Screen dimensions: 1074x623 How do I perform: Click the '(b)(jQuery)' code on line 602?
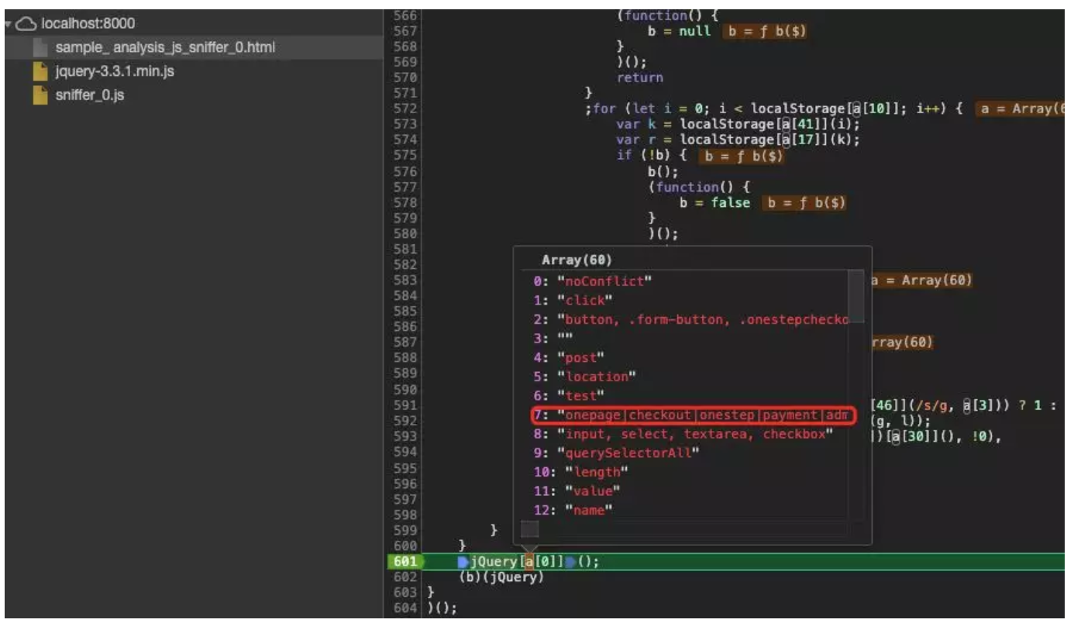502,577
